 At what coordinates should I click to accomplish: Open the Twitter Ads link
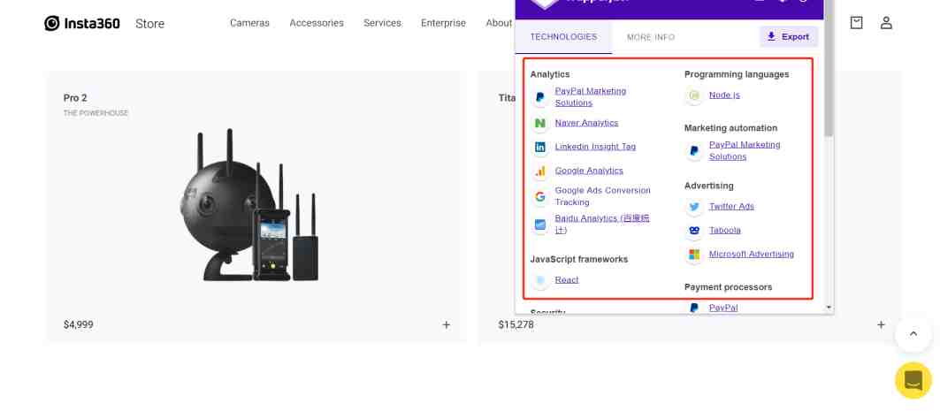pos(731,207)
